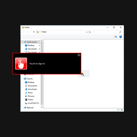Click the red Touch to Sign-in hand icon
Screen dimensions: 137x137
pos(21,64)
